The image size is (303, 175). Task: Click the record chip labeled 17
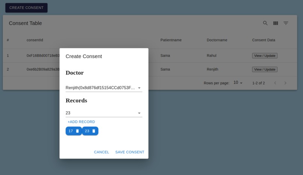click(x=74, y=131)
